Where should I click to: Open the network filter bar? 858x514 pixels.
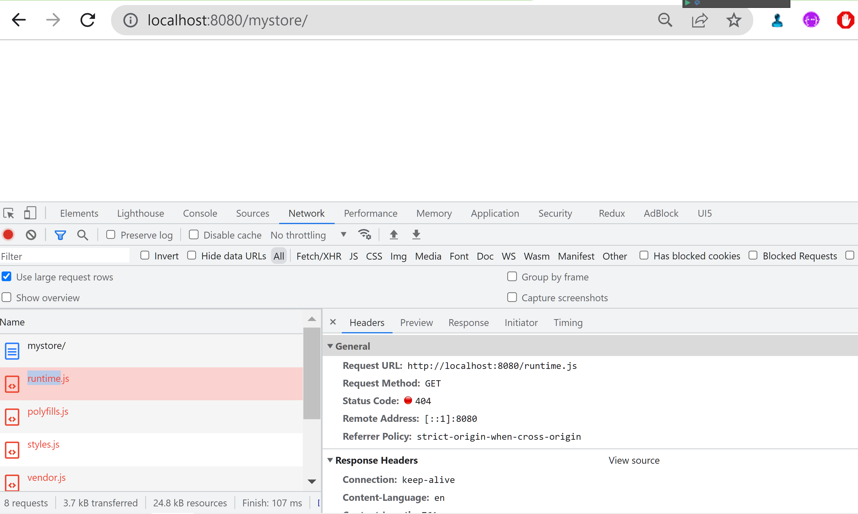click(60, 235)
